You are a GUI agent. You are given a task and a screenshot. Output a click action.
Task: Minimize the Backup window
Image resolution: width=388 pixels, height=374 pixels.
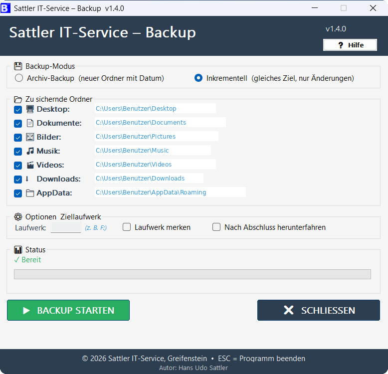(315, 8)
